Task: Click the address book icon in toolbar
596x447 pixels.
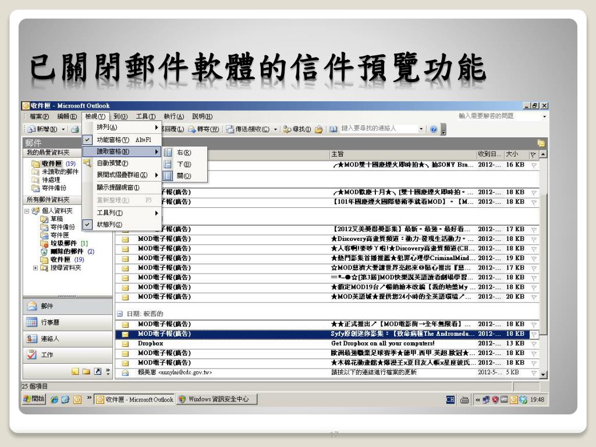Action: 334,129
